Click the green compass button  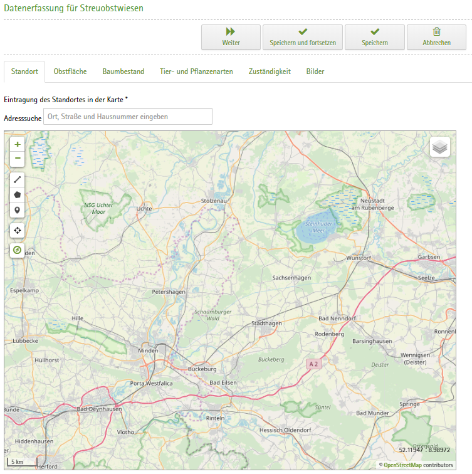click(18, 250)
